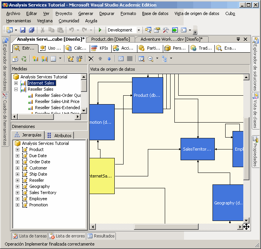The image size is (261, 249).
Task: Open the Lista de errores panel
Action: coord(67,236)
